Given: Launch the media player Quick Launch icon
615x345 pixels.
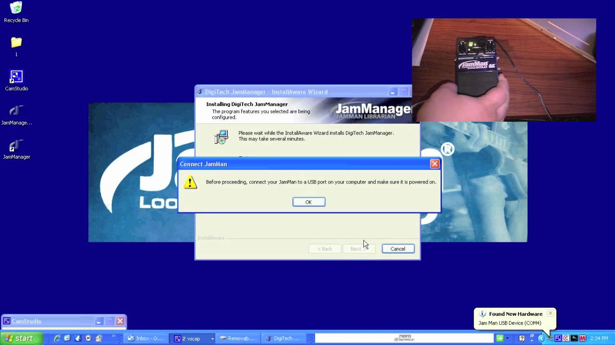Looking at the screenshot, I should pos(88,338).
